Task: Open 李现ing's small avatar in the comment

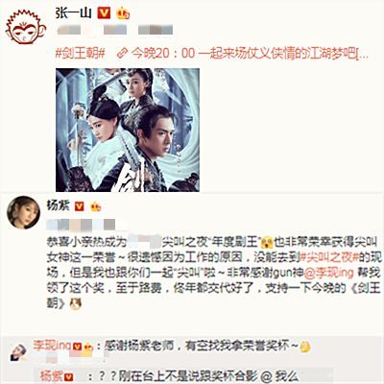Action: pyautogui.click(x=18, y=352)
